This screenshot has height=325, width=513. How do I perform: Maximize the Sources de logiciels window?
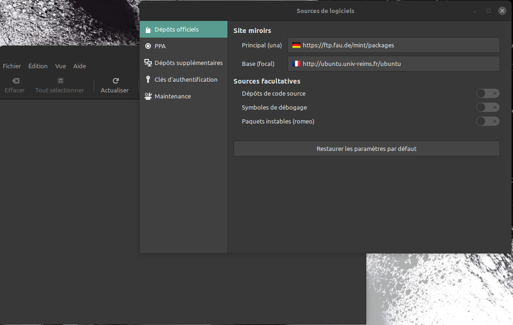point(488,11)
